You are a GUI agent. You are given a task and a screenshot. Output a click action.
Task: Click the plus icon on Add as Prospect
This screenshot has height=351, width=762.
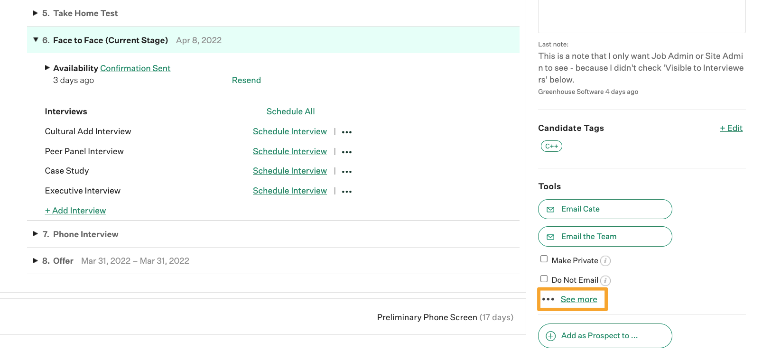point(550,336)
